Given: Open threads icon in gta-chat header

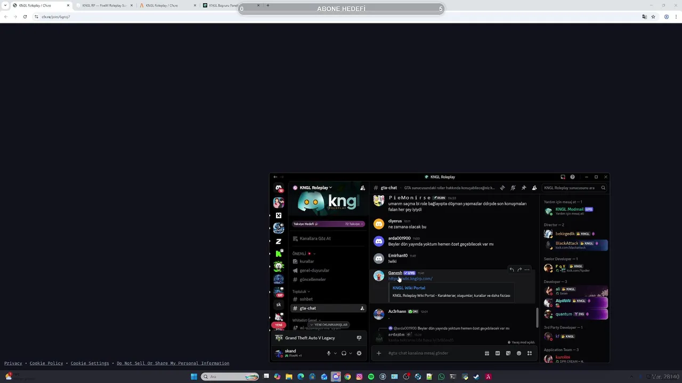Looking at the screenshot, I should (x=502, y=188).
